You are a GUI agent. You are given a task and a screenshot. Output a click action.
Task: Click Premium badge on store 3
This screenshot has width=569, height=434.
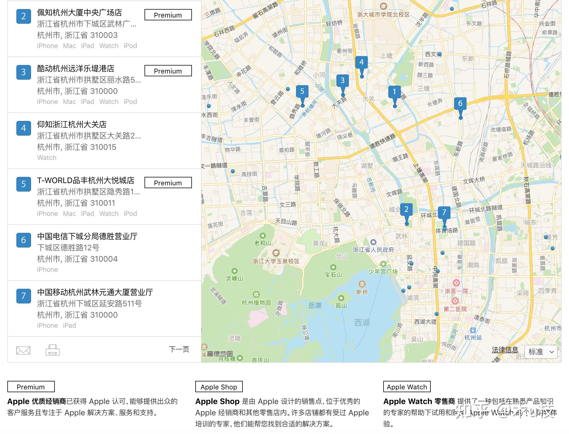pyautogui.click(x=168, y=71)
